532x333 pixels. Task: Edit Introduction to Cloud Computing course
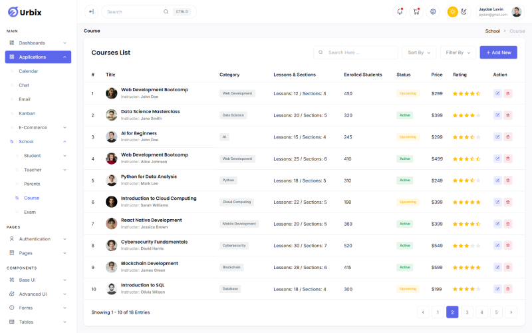(x=497, y=202)
